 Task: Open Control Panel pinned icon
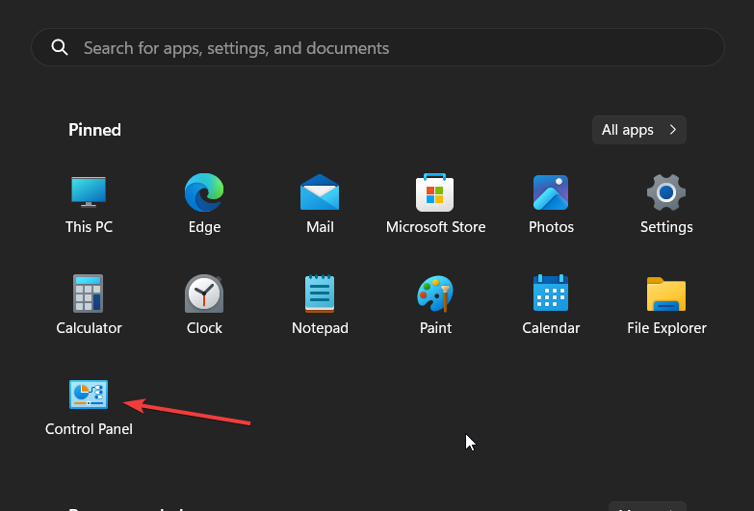(x=89, y=395)
